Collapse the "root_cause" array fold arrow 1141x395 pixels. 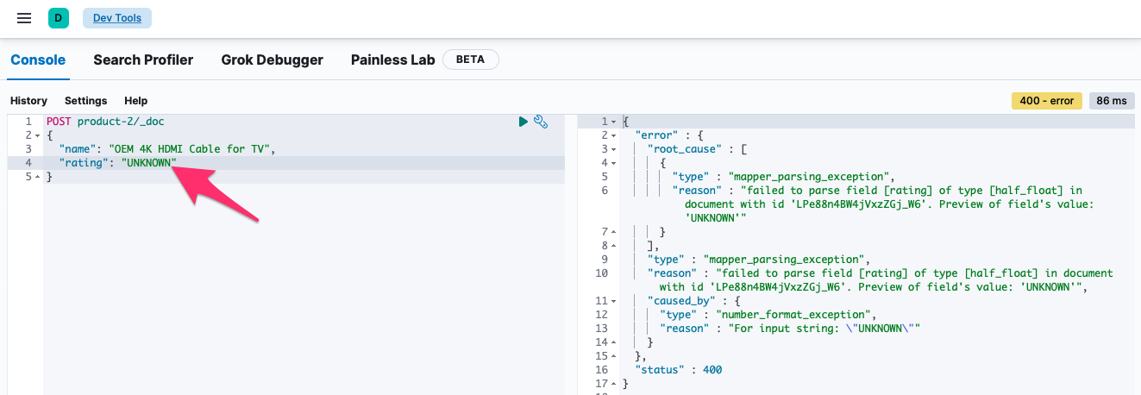613,149
